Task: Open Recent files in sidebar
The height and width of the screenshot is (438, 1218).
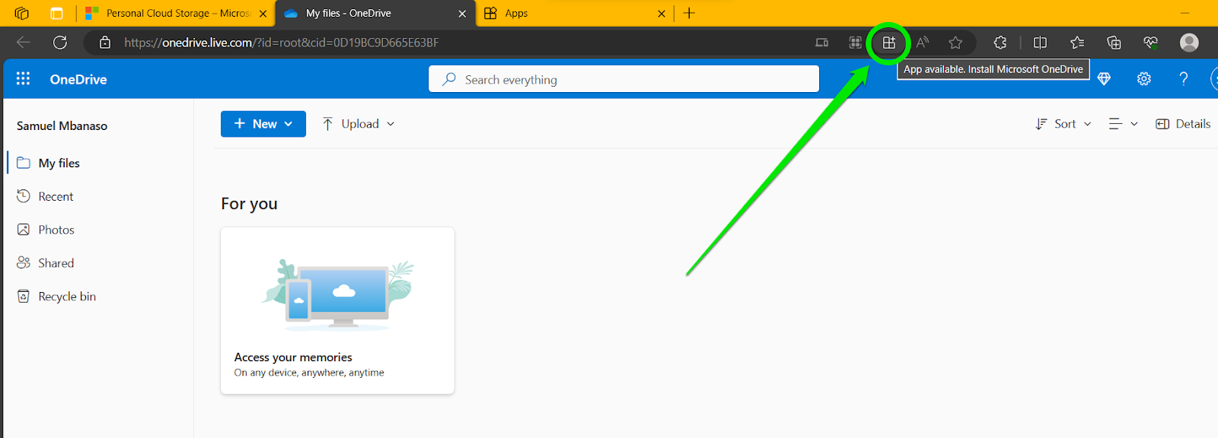Action: pyautogui.click(x=56, y=196)
